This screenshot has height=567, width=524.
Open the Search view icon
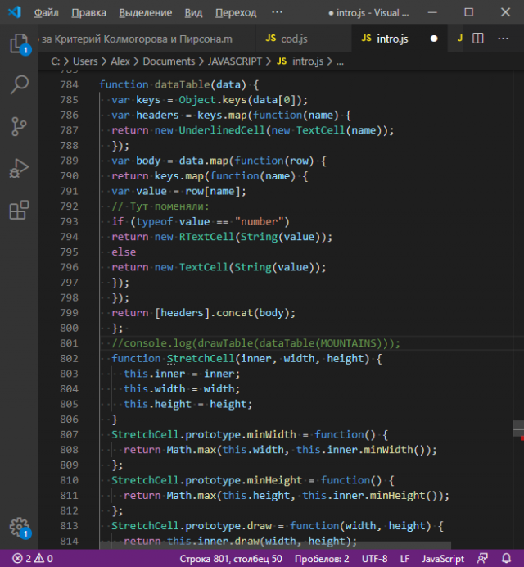pos(18,84)
